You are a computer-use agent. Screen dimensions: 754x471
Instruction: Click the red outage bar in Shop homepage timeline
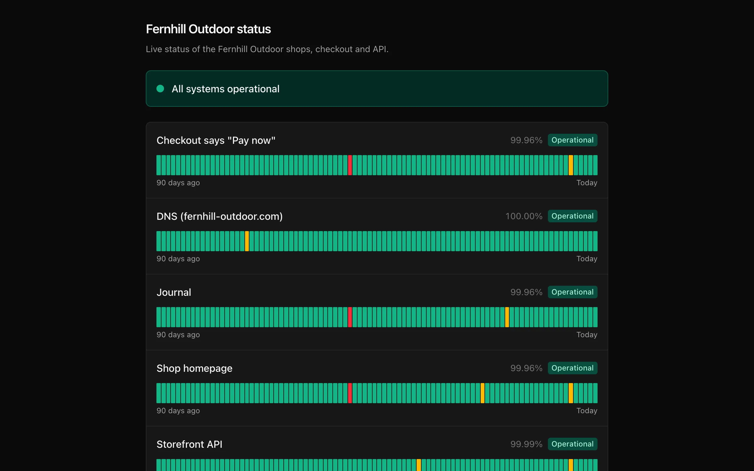pyautogui.click(x=350, y=393)
